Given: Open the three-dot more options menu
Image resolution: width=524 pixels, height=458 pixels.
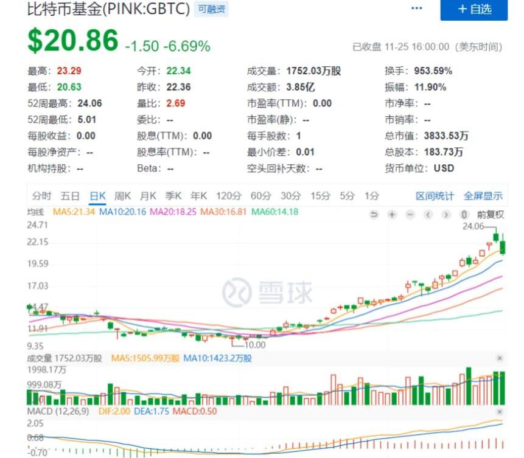Looking at the screenshot, I should tap(417, 9).
